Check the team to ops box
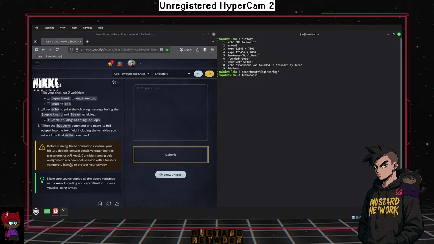Screen dimensions: 434x244 pyautogui.click(x=48, y=104)
